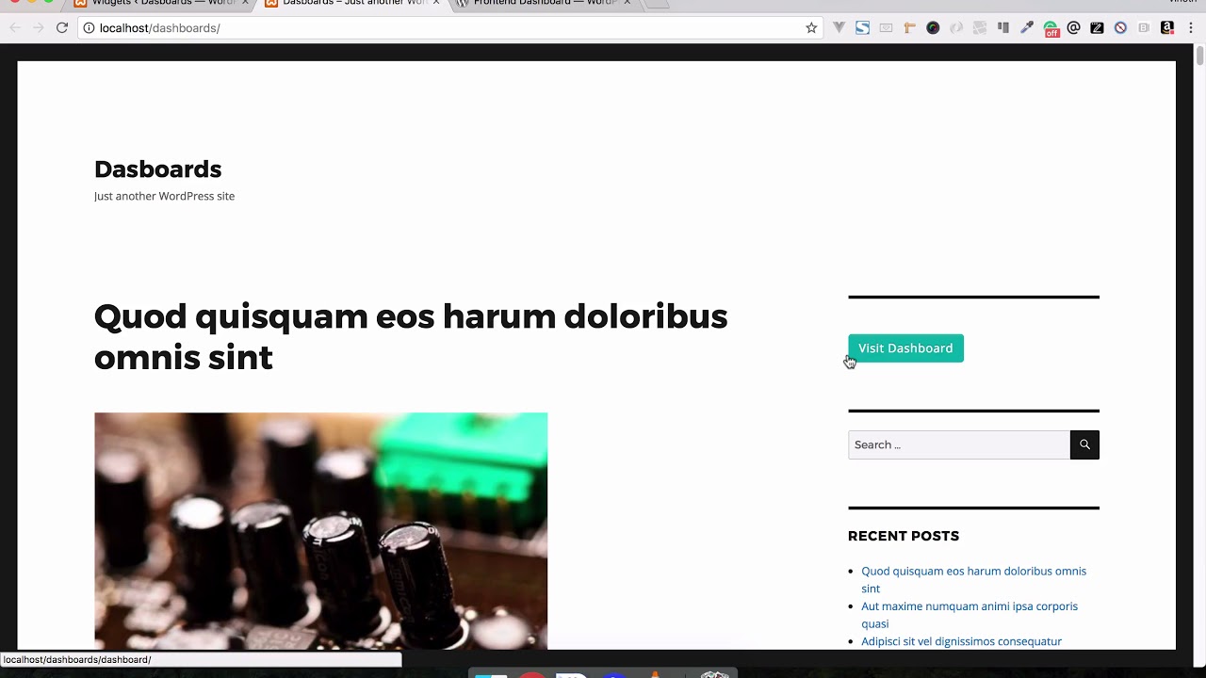Open the blue S extension icon
Viewport: 1206px width, 678px height.
click(x=862, y=28)
